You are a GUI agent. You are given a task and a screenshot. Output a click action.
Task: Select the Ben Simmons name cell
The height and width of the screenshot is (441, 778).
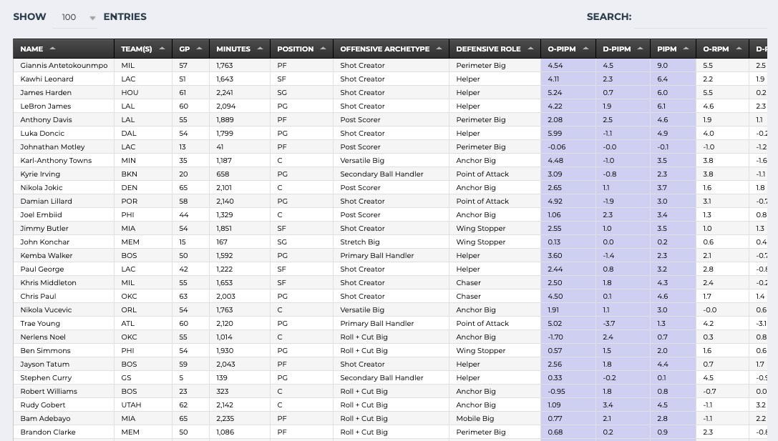tap(64, 350)
